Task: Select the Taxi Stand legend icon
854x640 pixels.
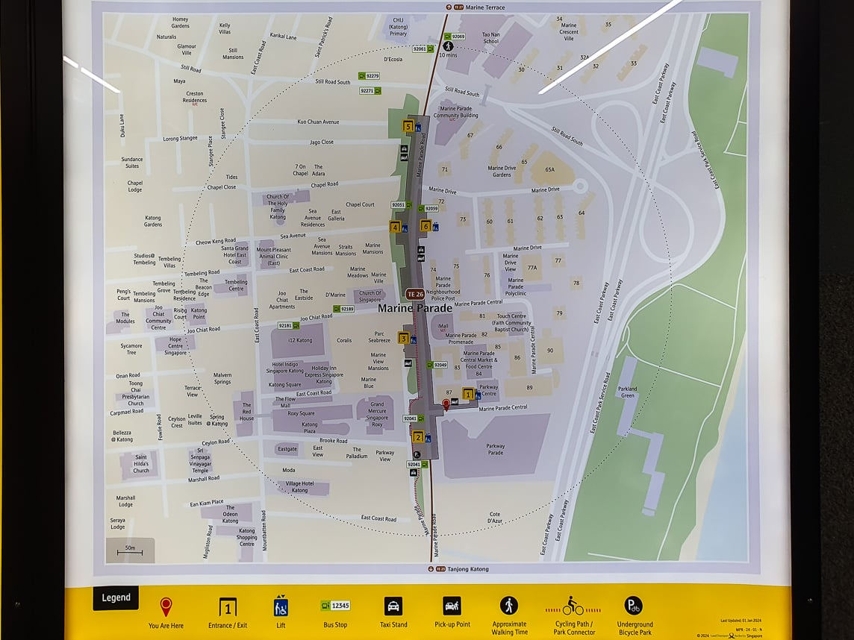Action: point(393,606)
